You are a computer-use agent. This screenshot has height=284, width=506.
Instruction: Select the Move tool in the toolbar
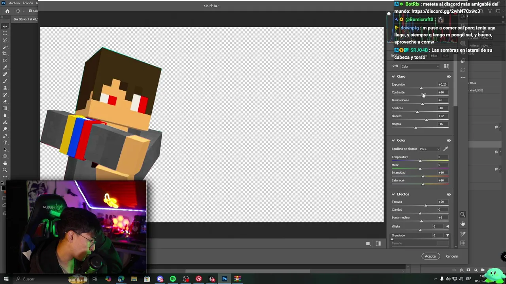(x=5, y=26)
